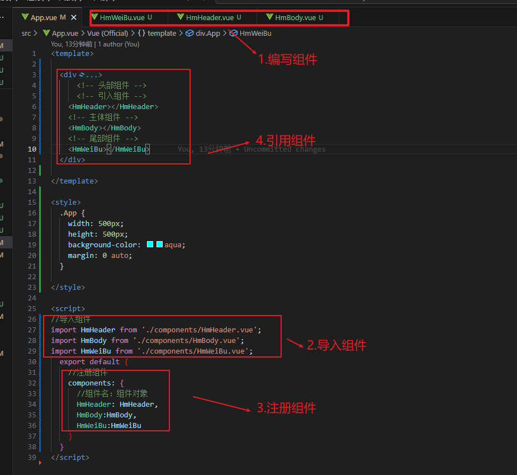
Task: Click the Vue file icon in breadcrumb
Action: [x=46, y=33]
